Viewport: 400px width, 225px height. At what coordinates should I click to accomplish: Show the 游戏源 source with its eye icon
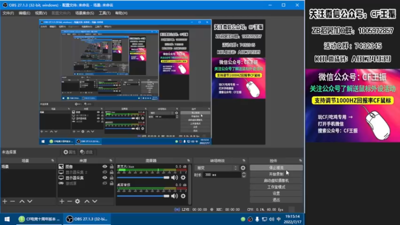tap(104, 183)
